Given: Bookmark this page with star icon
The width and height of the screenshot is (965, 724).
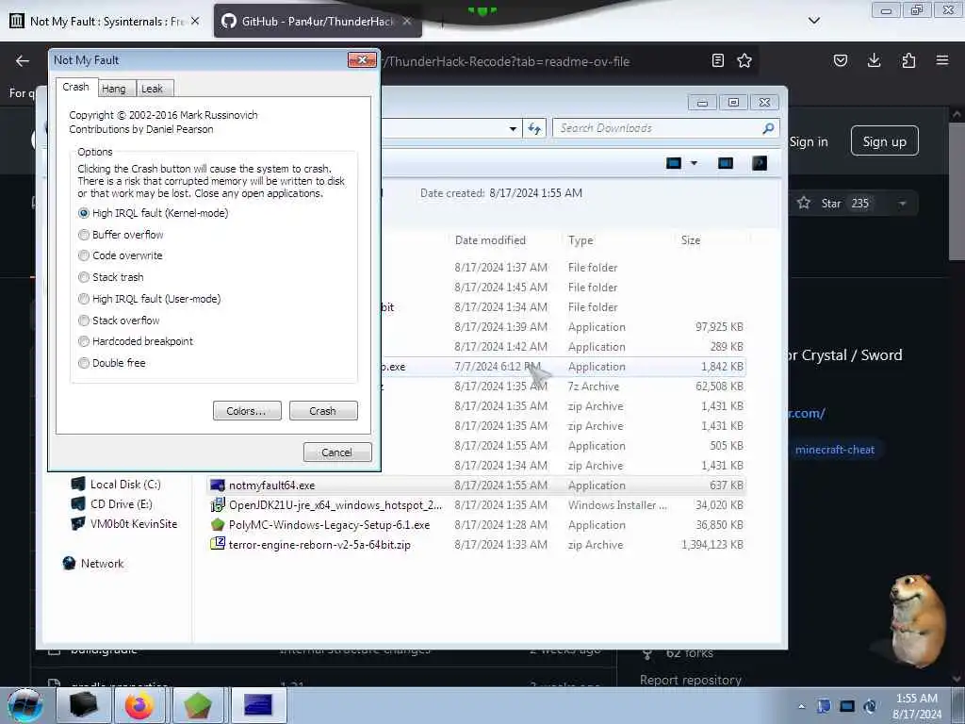Looking at the screenshot, I should 744,60.
